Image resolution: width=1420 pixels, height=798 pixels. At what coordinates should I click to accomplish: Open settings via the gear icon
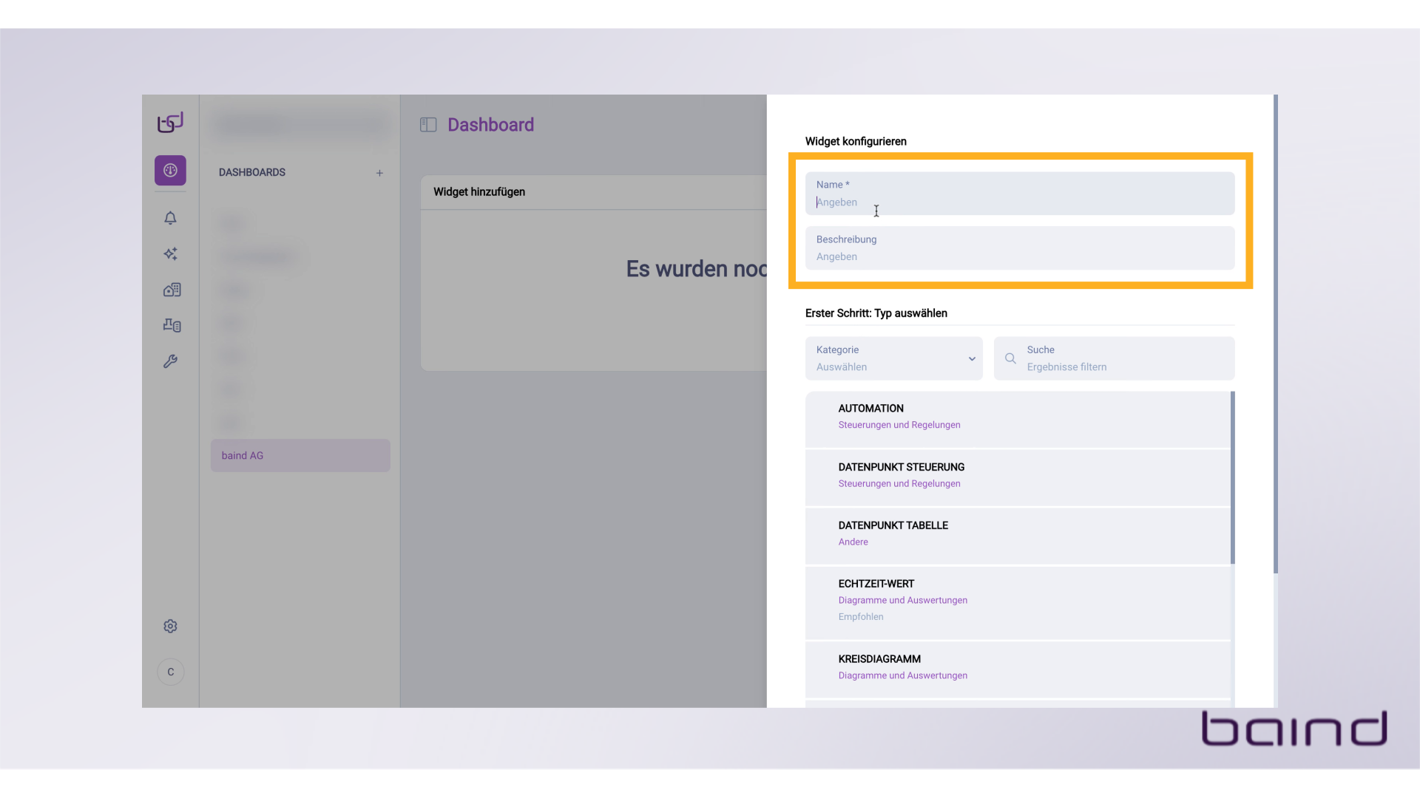click(x=170, y=626)
